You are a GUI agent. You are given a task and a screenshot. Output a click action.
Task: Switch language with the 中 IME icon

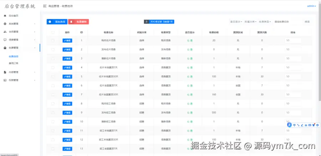[x=294, y=125]
